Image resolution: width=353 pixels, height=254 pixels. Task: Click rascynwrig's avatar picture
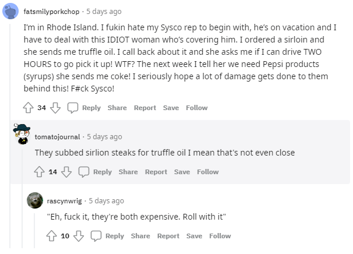pyautogui.click(x=35, y=200)
